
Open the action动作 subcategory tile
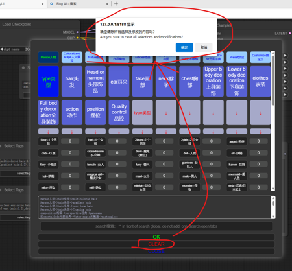click(72, 113)
